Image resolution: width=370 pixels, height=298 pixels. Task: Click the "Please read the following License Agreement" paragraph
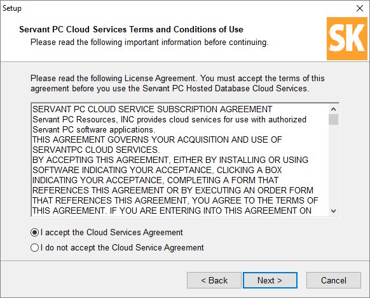coord(177,83)
